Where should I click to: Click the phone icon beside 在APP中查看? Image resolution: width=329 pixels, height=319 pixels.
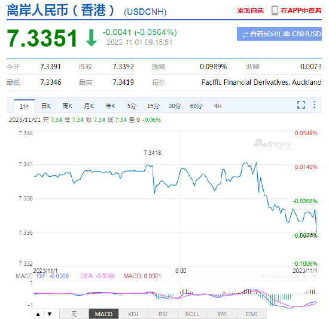[x=275, y=11]
